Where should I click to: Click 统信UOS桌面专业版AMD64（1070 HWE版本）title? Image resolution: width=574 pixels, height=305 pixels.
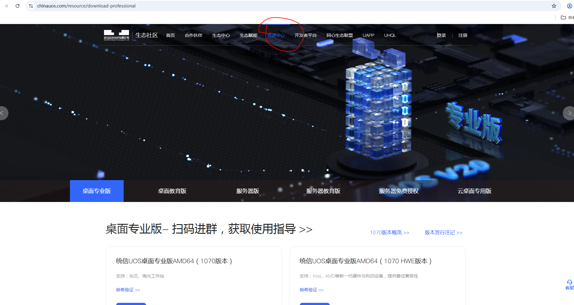pos(365,261)
